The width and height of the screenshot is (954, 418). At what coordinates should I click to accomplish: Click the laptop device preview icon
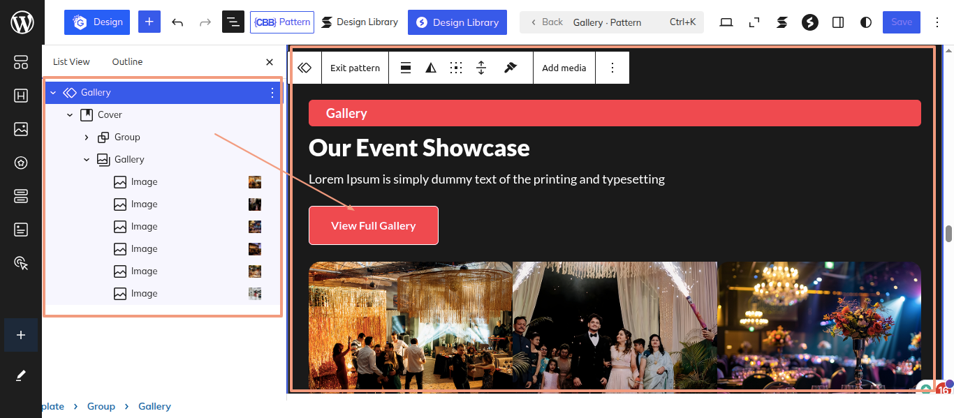tap(726, 22)
